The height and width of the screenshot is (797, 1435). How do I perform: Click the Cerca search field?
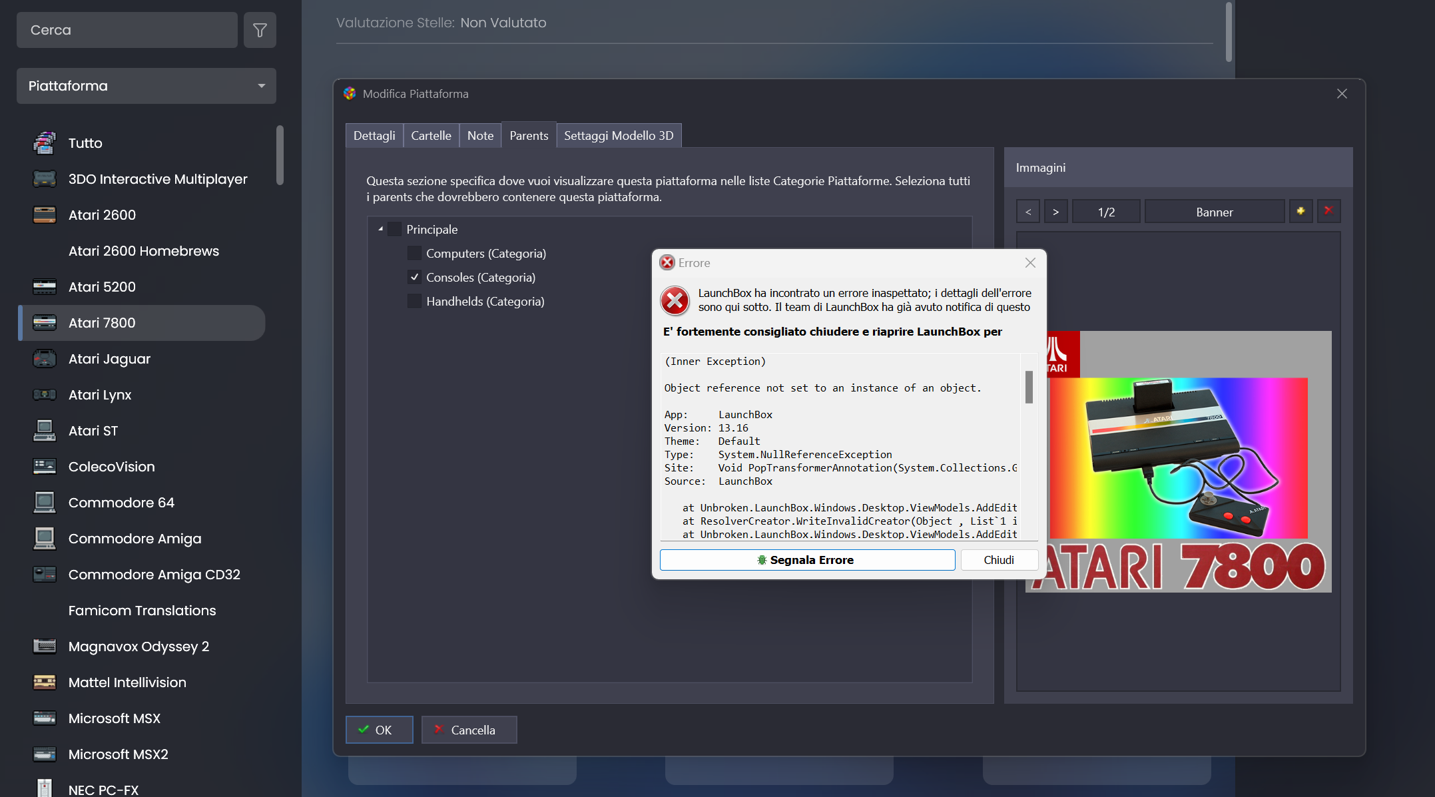(x=127, y=30)
